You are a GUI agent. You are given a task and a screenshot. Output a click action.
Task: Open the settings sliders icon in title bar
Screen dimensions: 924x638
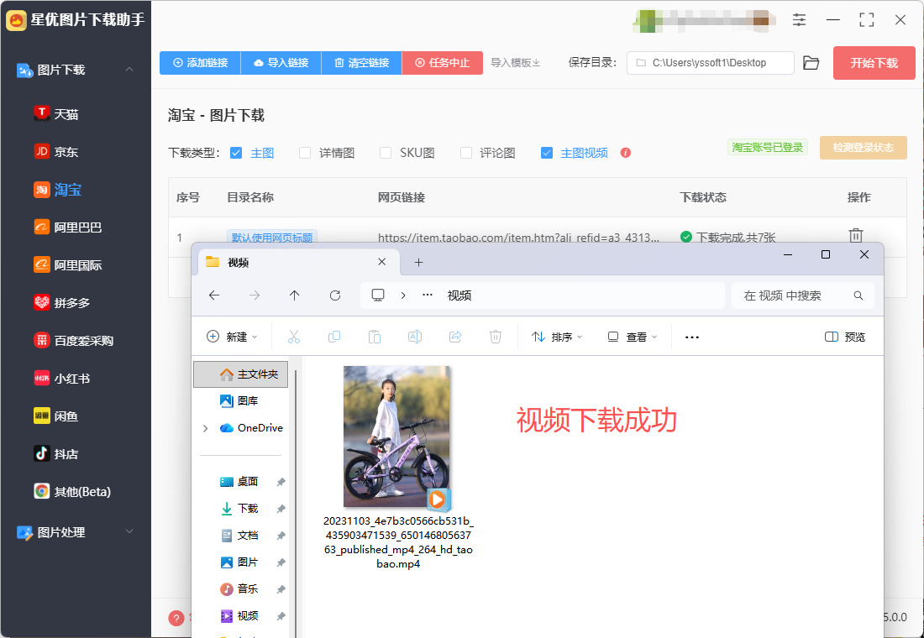coord(799,20)
